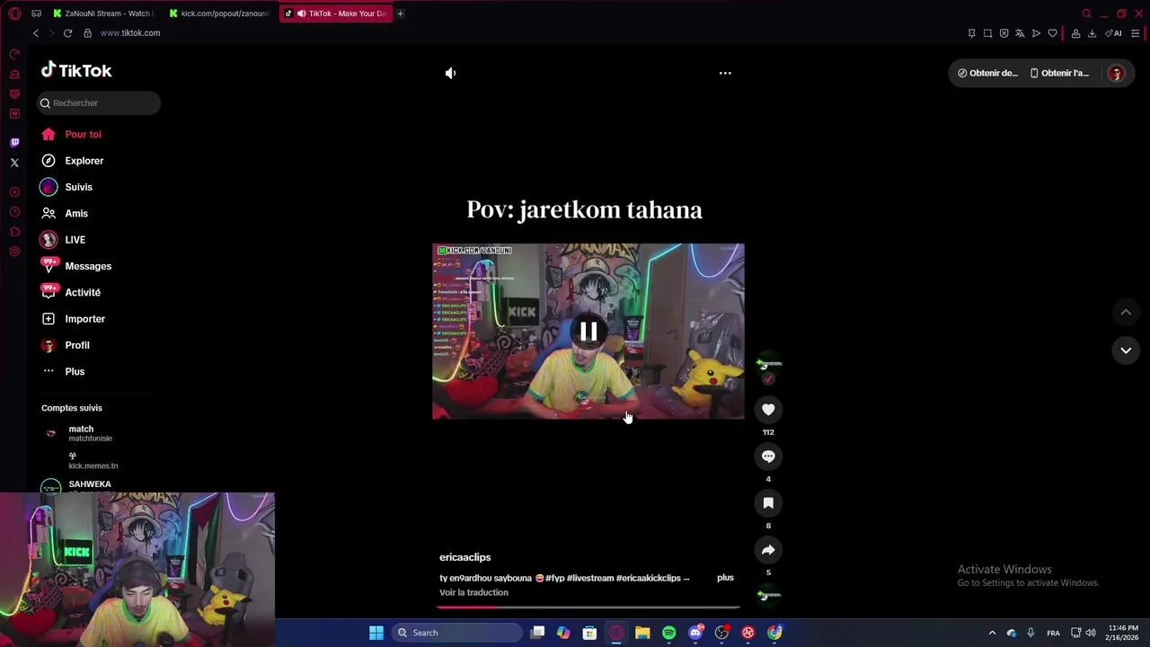The image size is (1150, 647).
Task: Go to next video down arrow
Action: (x=1126, y=350)
